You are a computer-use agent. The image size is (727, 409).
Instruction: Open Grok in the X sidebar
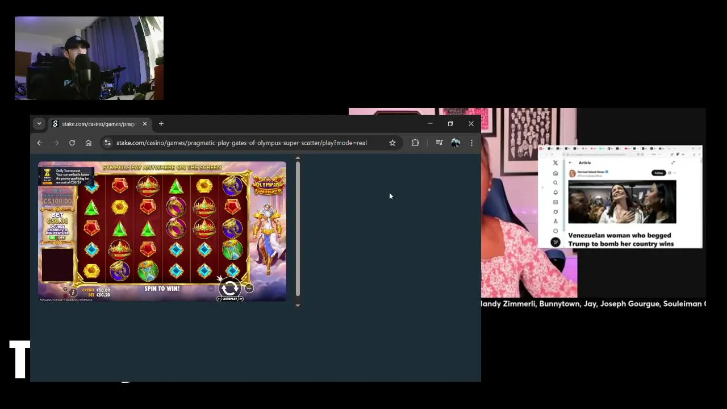tap(555, 212)
